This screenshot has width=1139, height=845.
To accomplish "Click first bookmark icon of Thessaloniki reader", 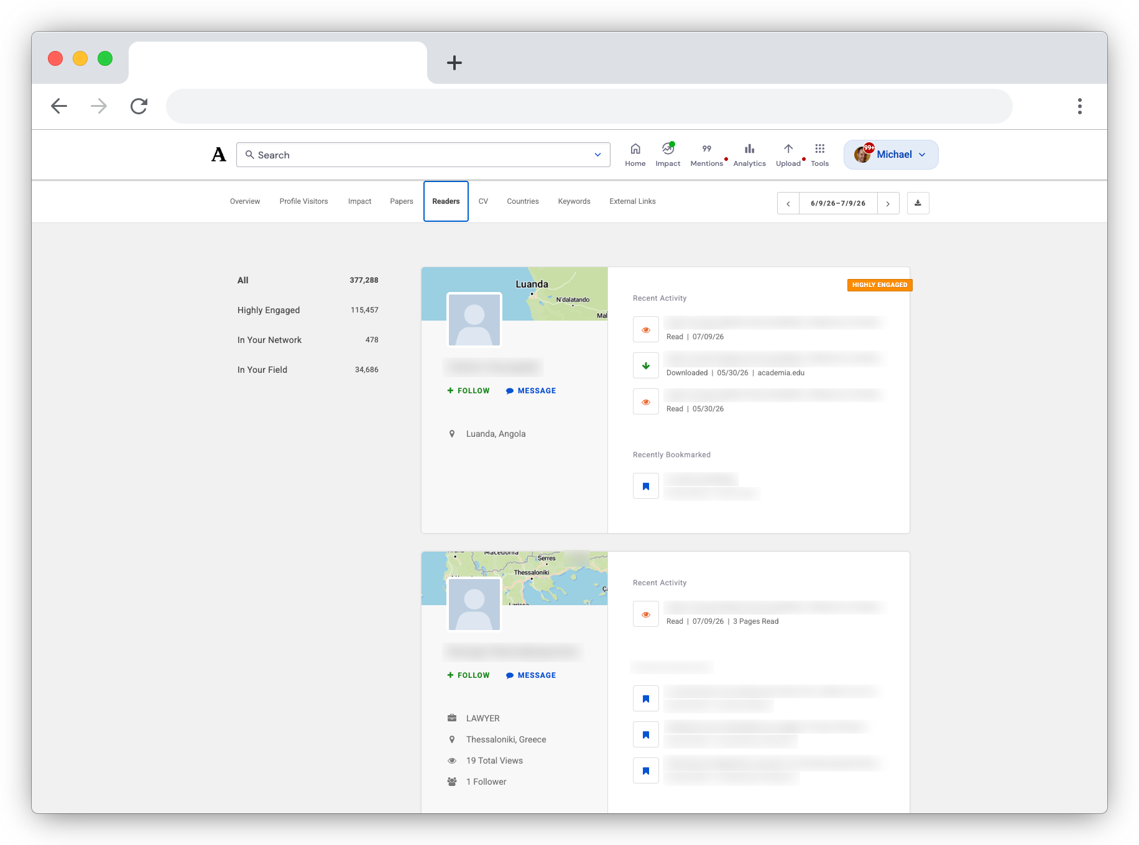I will click(646, 698).
